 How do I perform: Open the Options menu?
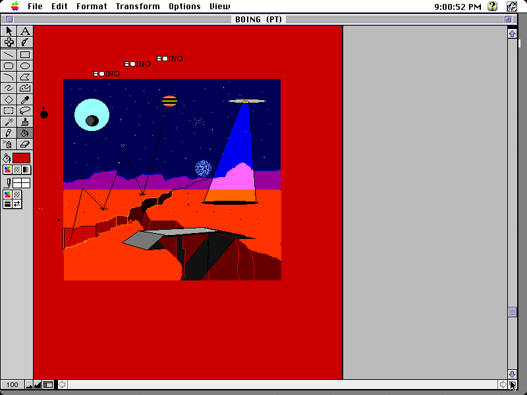click(x=184, y=7)
